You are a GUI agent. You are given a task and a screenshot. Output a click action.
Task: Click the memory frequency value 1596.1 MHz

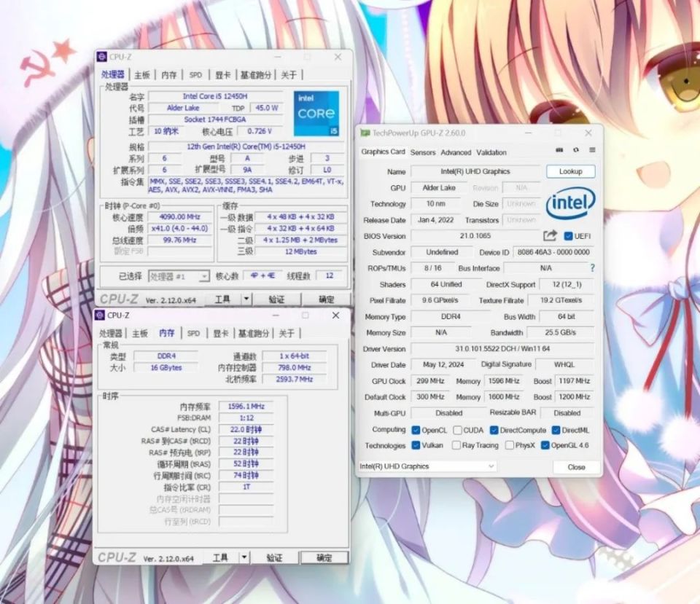coord(246,407)
